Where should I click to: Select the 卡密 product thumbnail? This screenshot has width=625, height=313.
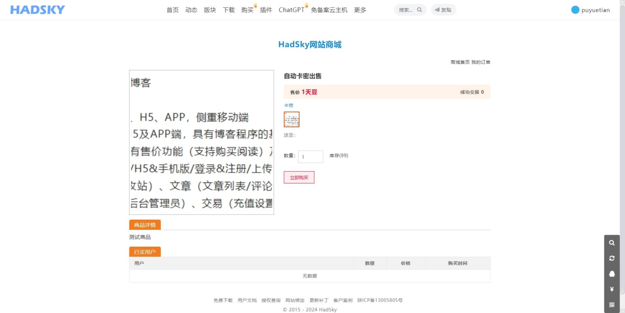point(291,119)
